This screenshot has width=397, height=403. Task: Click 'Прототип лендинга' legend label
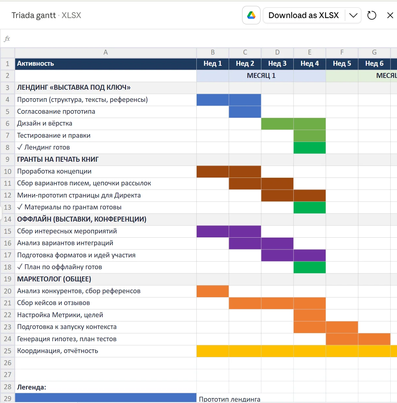(x=230, y=399)
